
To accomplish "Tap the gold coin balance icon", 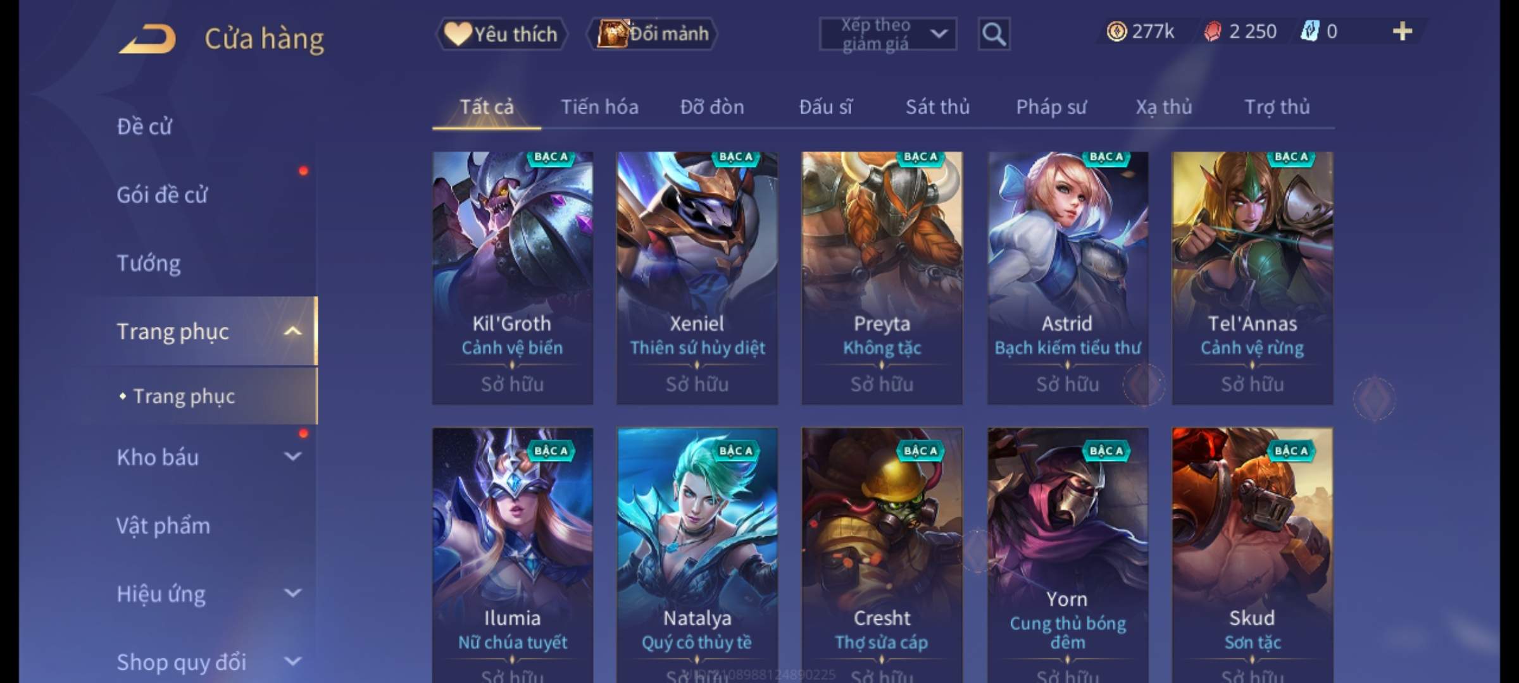I will (x=1116, y=32).
